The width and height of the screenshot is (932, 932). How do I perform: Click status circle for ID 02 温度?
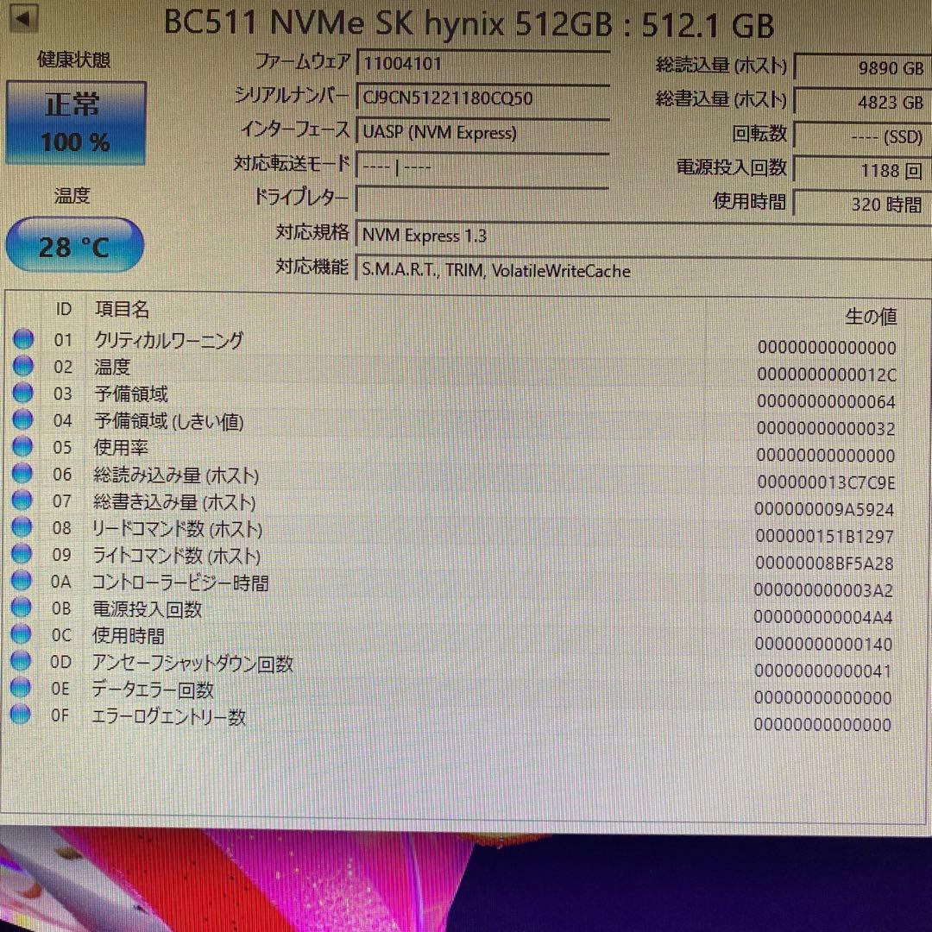point(23,366)
